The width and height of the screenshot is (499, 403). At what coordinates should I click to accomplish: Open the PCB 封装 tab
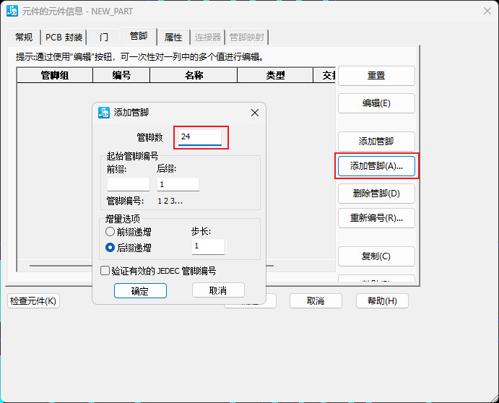(x=64, y=38)
